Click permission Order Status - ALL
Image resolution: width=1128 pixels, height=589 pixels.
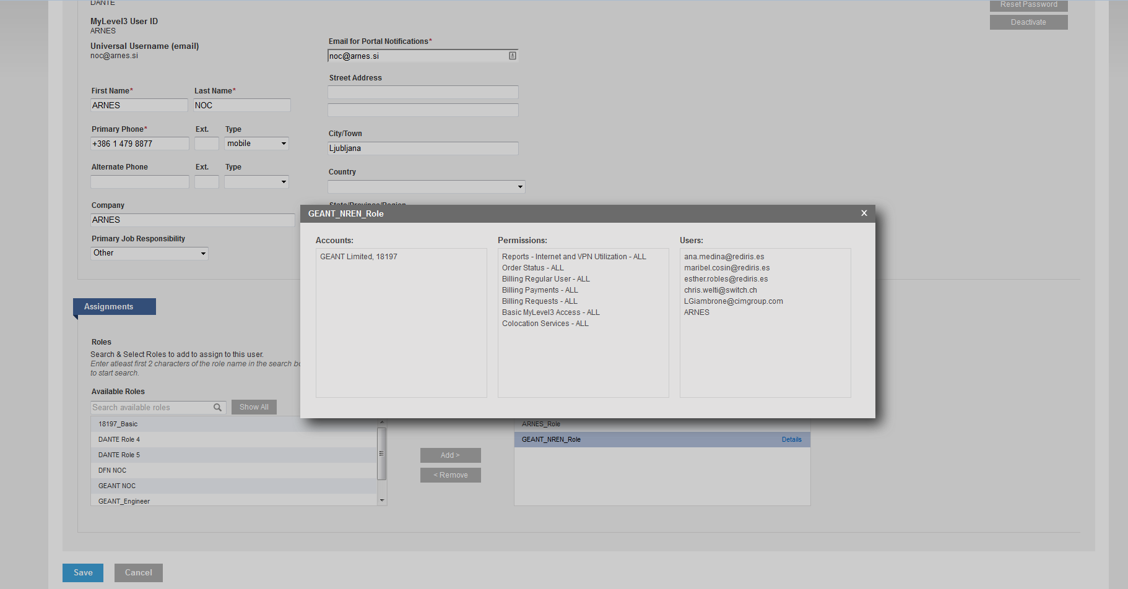[x=533, y=268]
